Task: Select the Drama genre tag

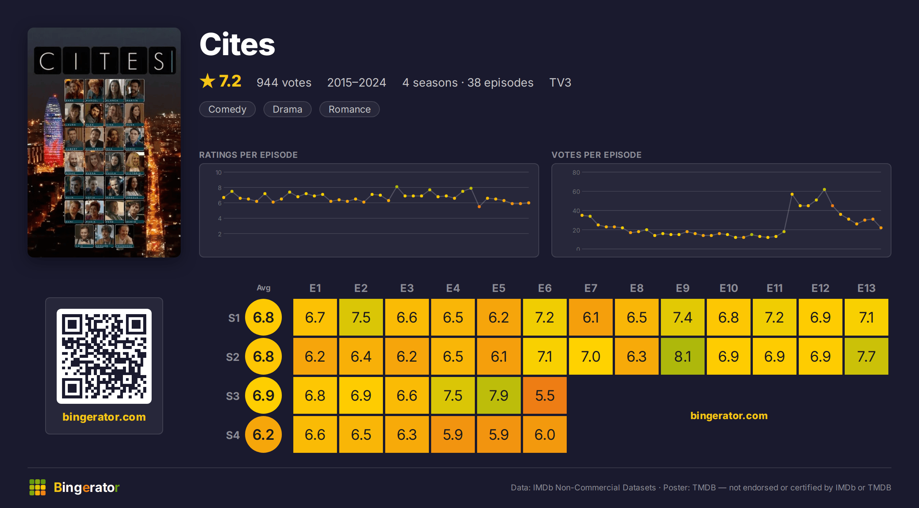Action: pyautogui.click(x=288, y=109)
